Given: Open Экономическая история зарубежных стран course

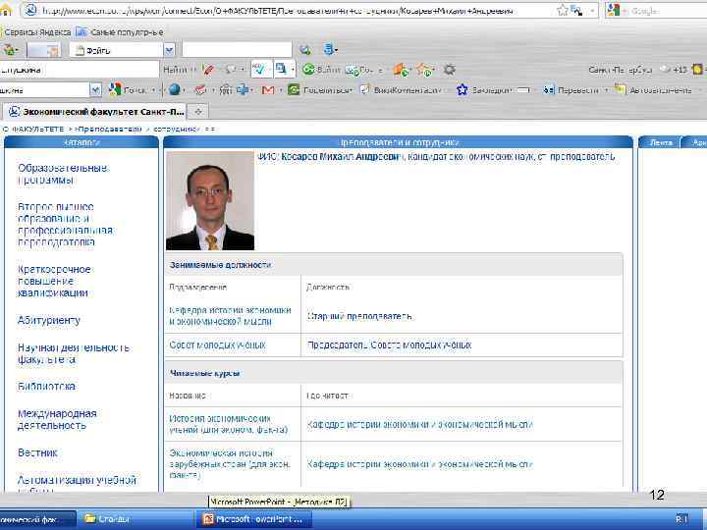Looking at the screenshot, I should coord(230,463).
